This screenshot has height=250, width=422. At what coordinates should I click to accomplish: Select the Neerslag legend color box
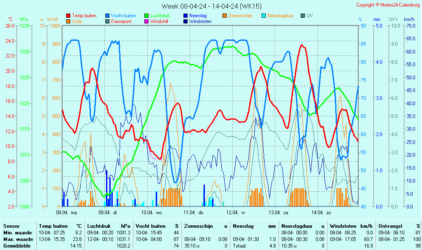coord(185,16)
